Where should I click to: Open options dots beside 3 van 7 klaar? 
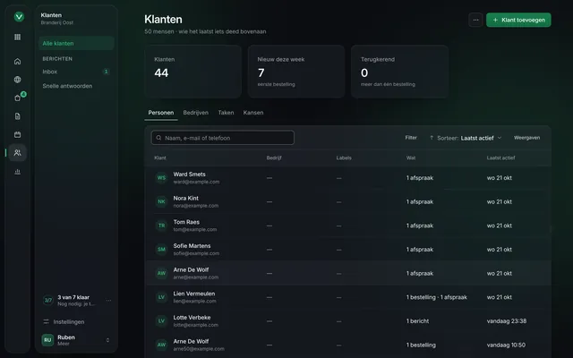click(108, 301)
